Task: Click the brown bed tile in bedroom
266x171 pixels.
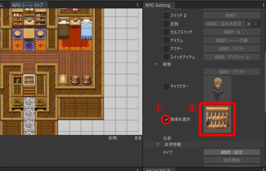Action: click(64, 30)
